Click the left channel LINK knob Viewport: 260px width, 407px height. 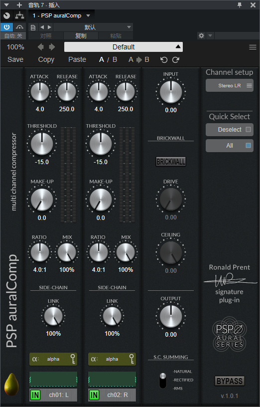tap(53, 316)
